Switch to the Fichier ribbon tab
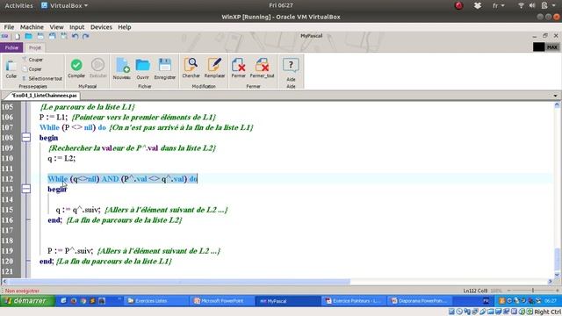The height and width of the screenshot is (316, 562). [11, 47]
